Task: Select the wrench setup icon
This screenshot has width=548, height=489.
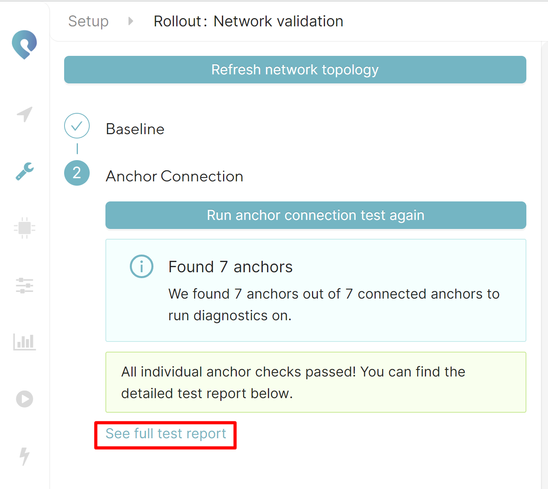Action: (24, 171)
